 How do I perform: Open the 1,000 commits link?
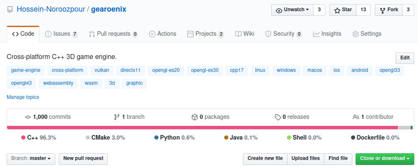[48, 117]
